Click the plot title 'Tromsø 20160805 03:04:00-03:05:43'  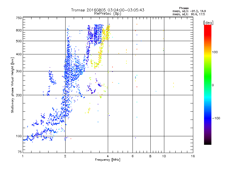(108, 10)
